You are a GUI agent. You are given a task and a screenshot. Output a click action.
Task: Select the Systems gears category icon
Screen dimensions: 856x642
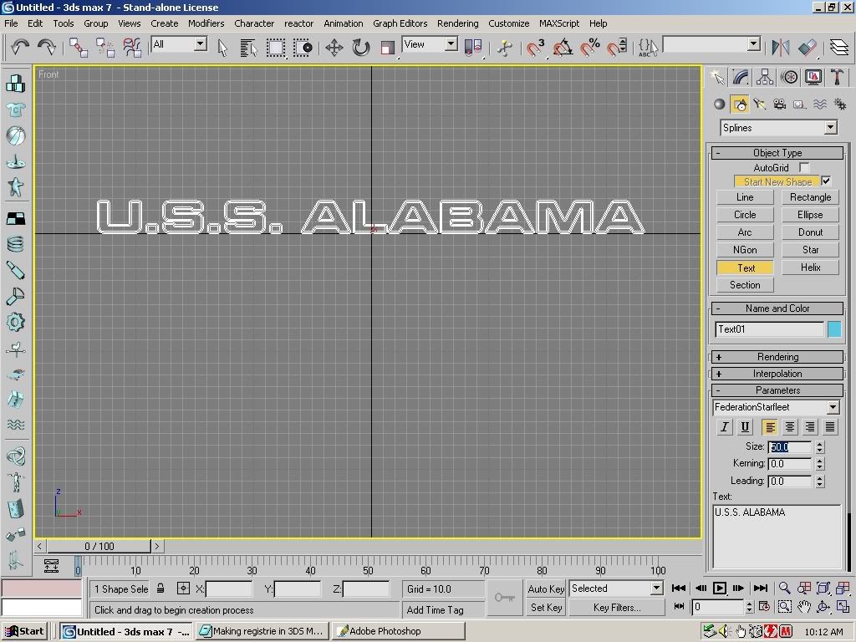pos(840,104)
